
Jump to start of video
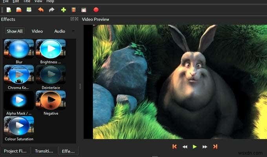[175, 147]
